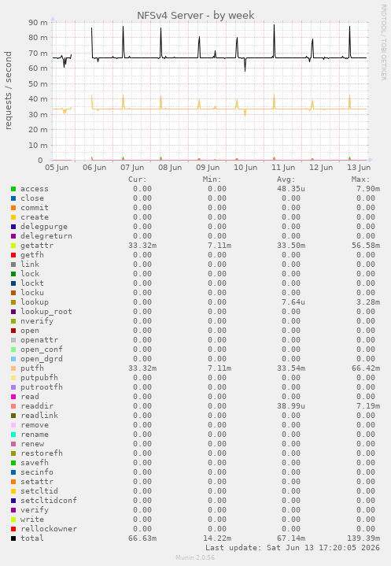Click the "secinfo" legend label
Image resolution: width=391 pixels, height=566 pixels.
click(x=37, y=472)
